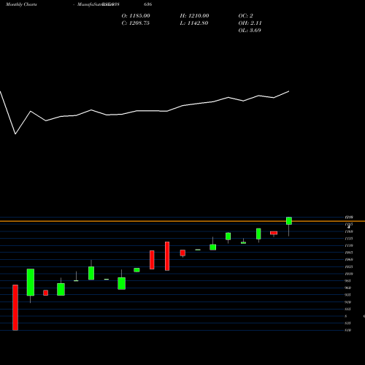Click the high price value H: 1210.00
This screenshot has height=365, width=365.
pos(194,16)
